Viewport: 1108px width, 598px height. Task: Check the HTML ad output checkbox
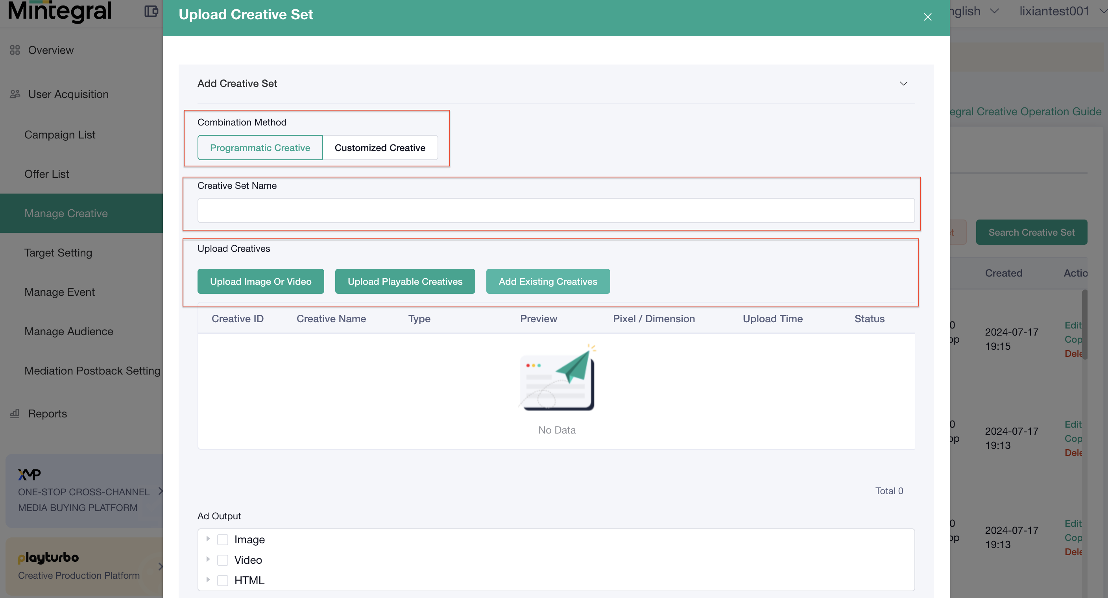222,580
